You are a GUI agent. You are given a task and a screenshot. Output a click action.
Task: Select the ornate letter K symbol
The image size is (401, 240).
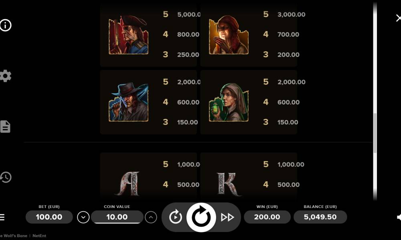[229, 184]
